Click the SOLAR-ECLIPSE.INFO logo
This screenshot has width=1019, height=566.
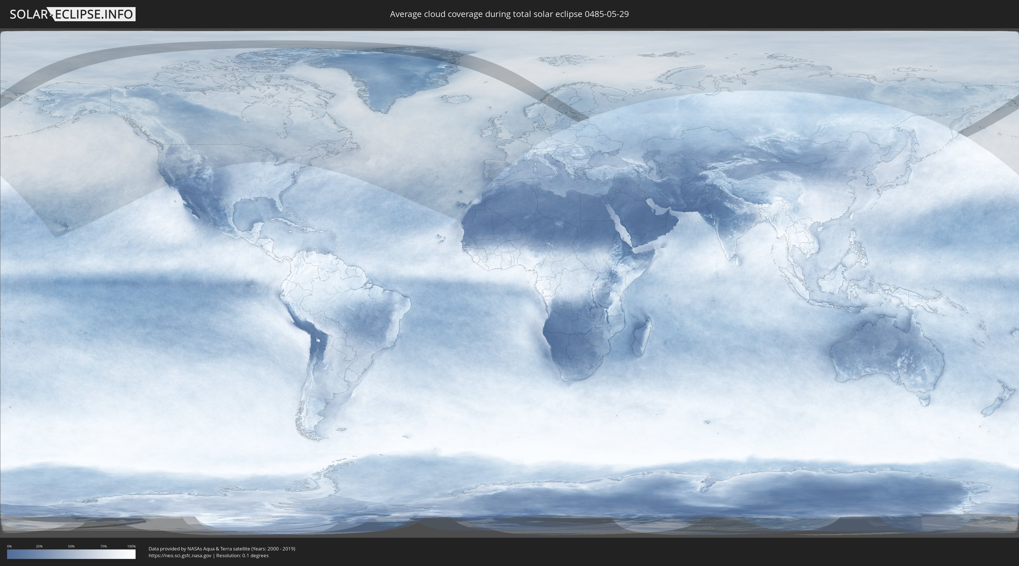click(72, 14)
